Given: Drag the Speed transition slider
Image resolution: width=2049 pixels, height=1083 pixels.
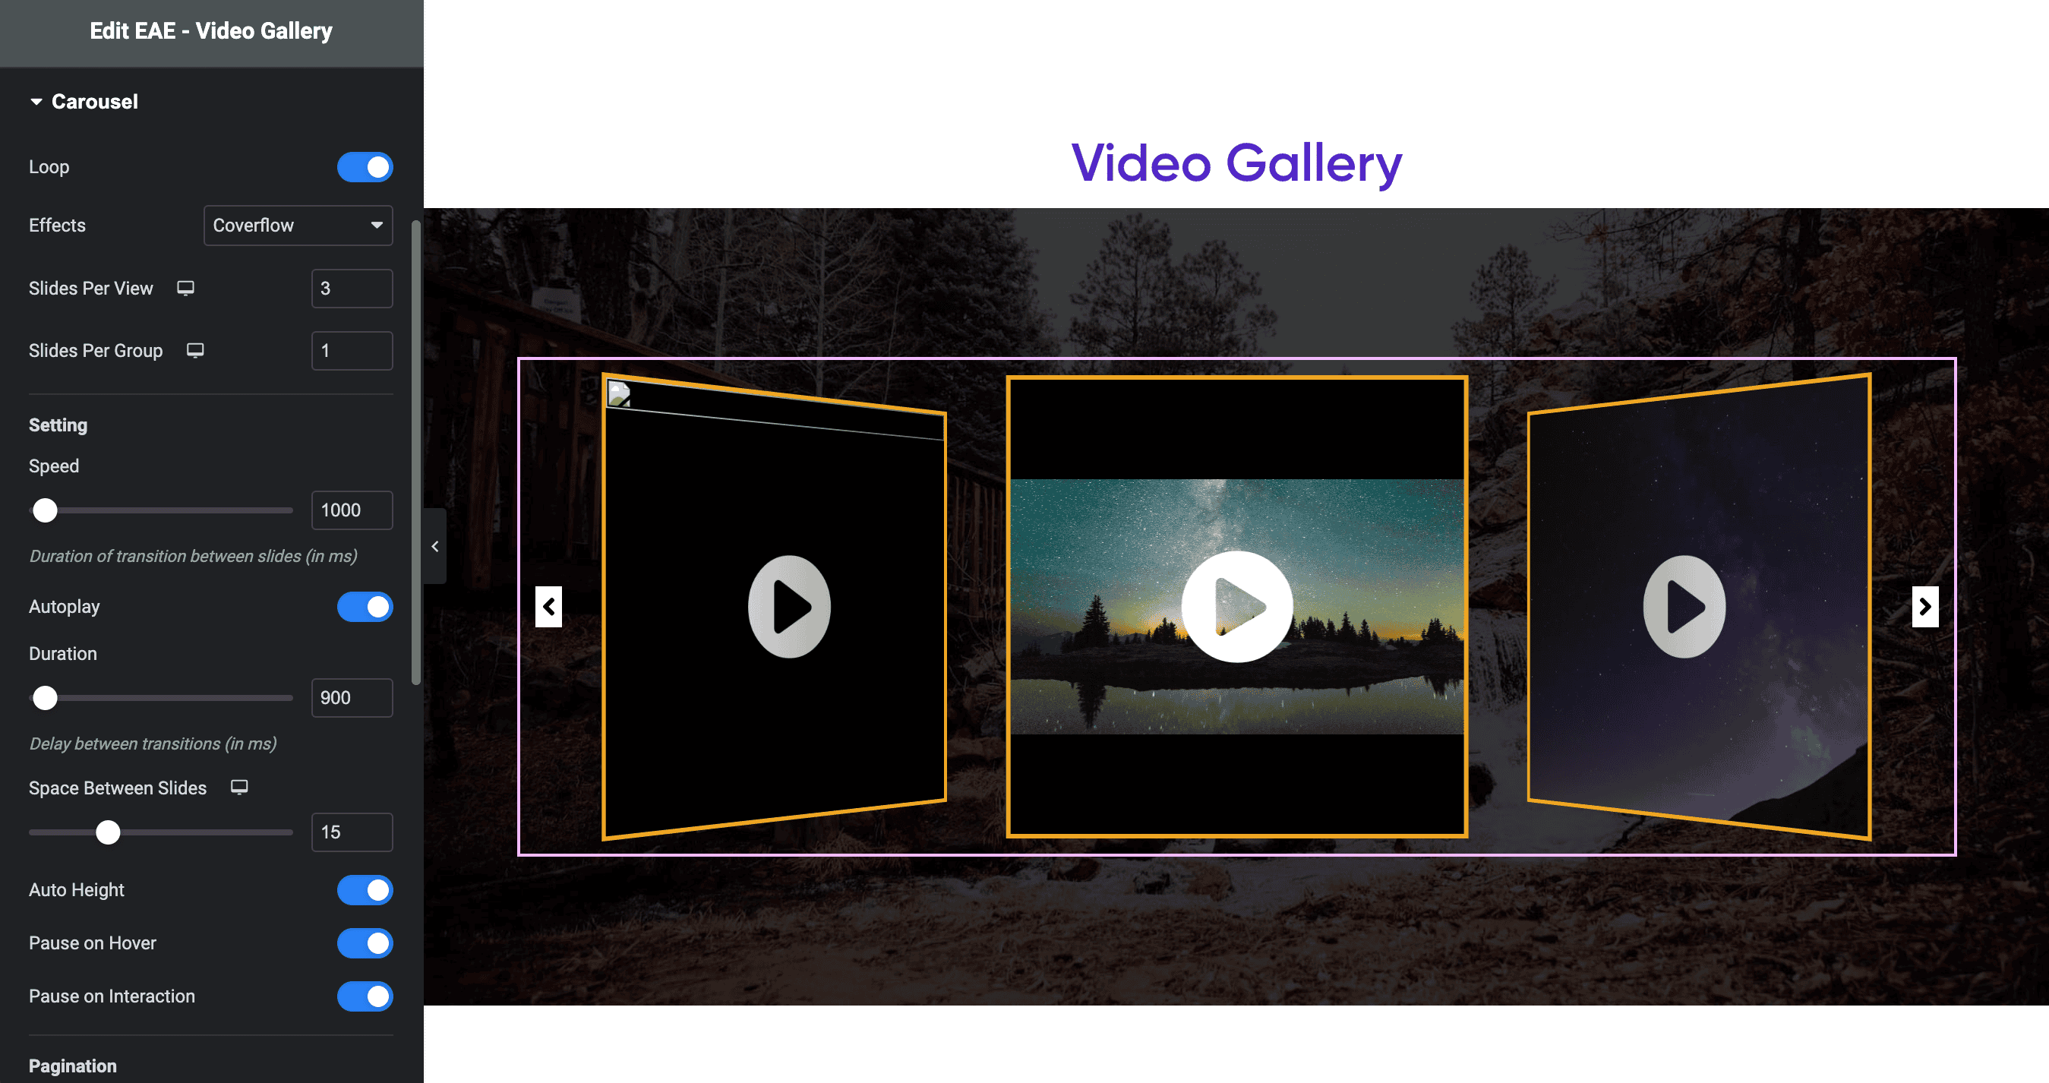Looking at the screenshot, I should tap(45, 510).
